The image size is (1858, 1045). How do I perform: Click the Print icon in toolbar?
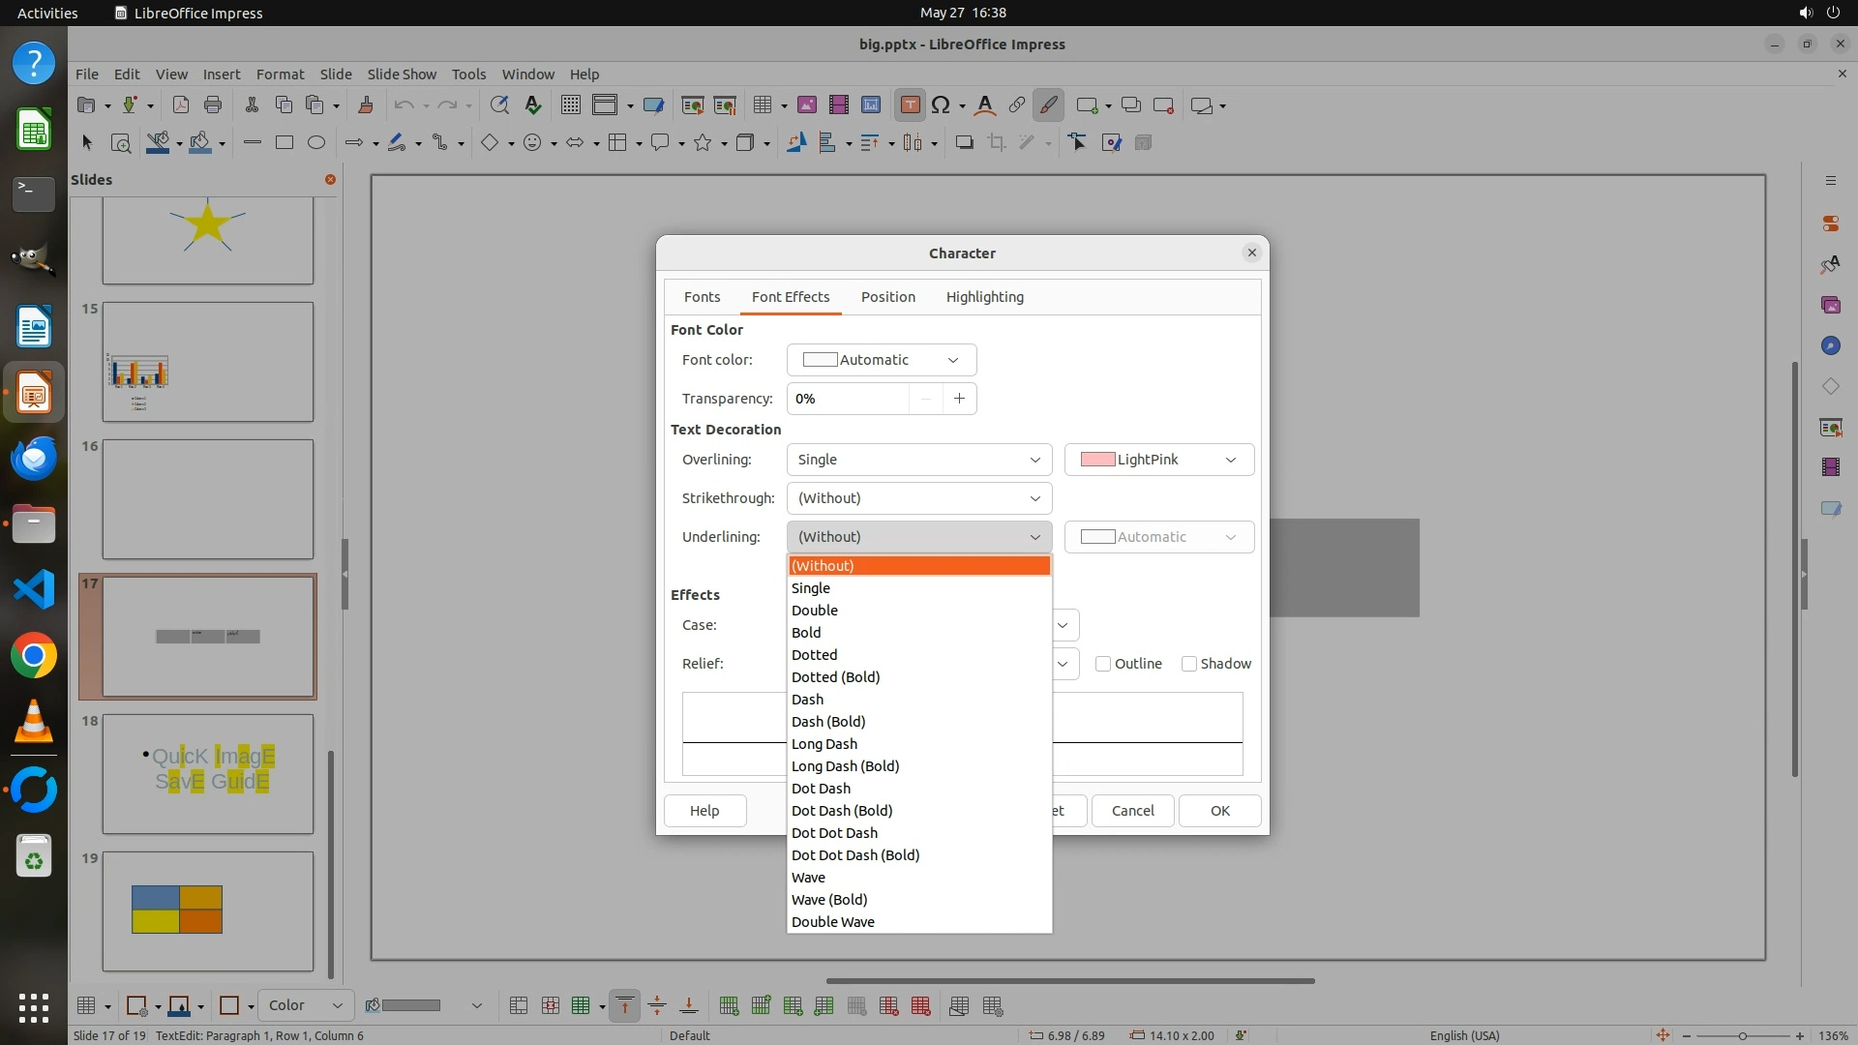coord(213,105)
